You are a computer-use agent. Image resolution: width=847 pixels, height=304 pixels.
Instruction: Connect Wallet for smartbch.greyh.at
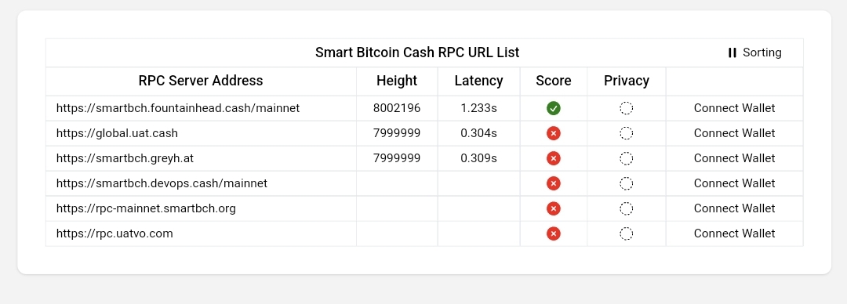734,158
